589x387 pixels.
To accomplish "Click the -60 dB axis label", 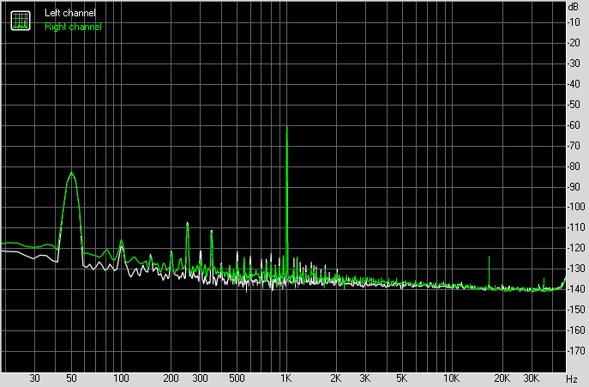I will click(x=576, y=125).
